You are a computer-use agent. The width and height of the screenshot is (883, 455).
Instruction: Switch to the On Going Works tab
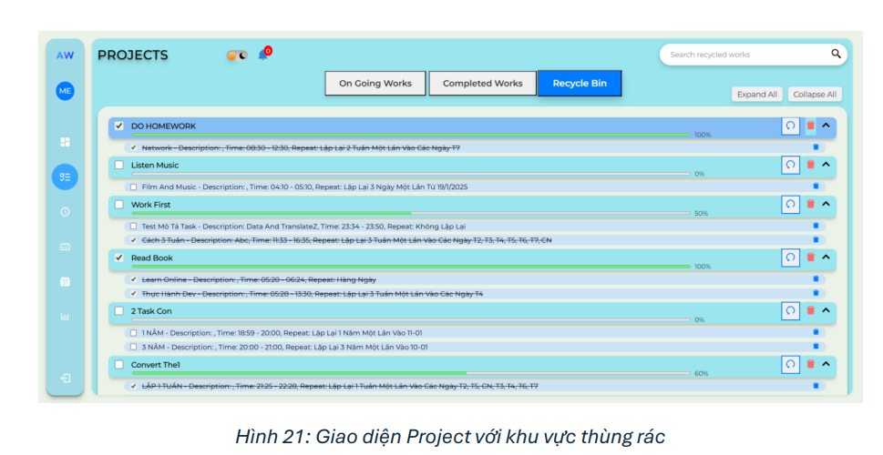pyautogui.click(x=375, y=83)
